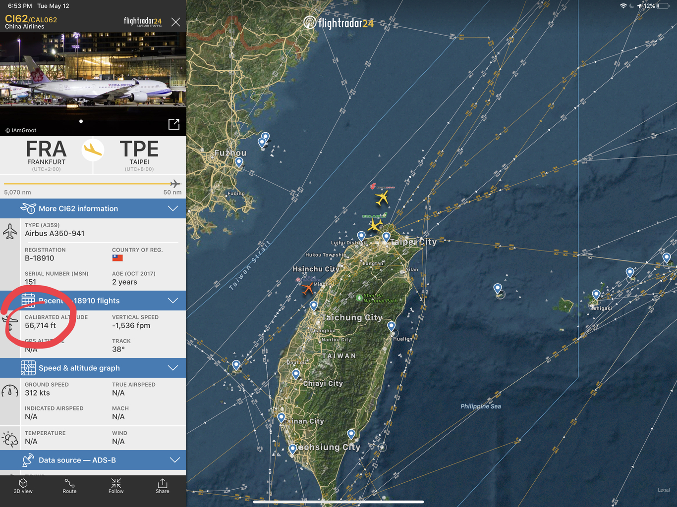Open 3D view of the flight
Screen dimensions: 677x507
tap(23, 486)
